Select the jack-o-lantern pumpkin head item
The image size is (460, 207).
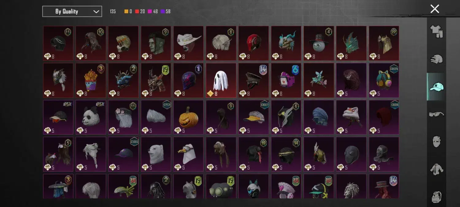(x=189, y=117)
